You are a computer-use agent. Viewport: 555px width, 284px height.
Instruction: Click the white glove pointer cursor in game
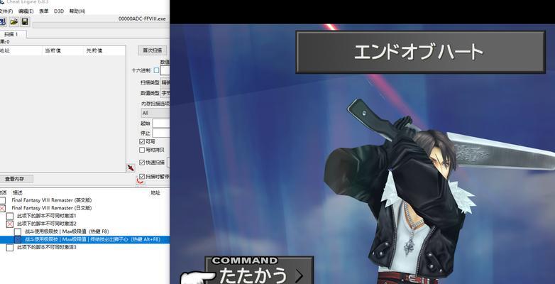(x=197, y=278)
